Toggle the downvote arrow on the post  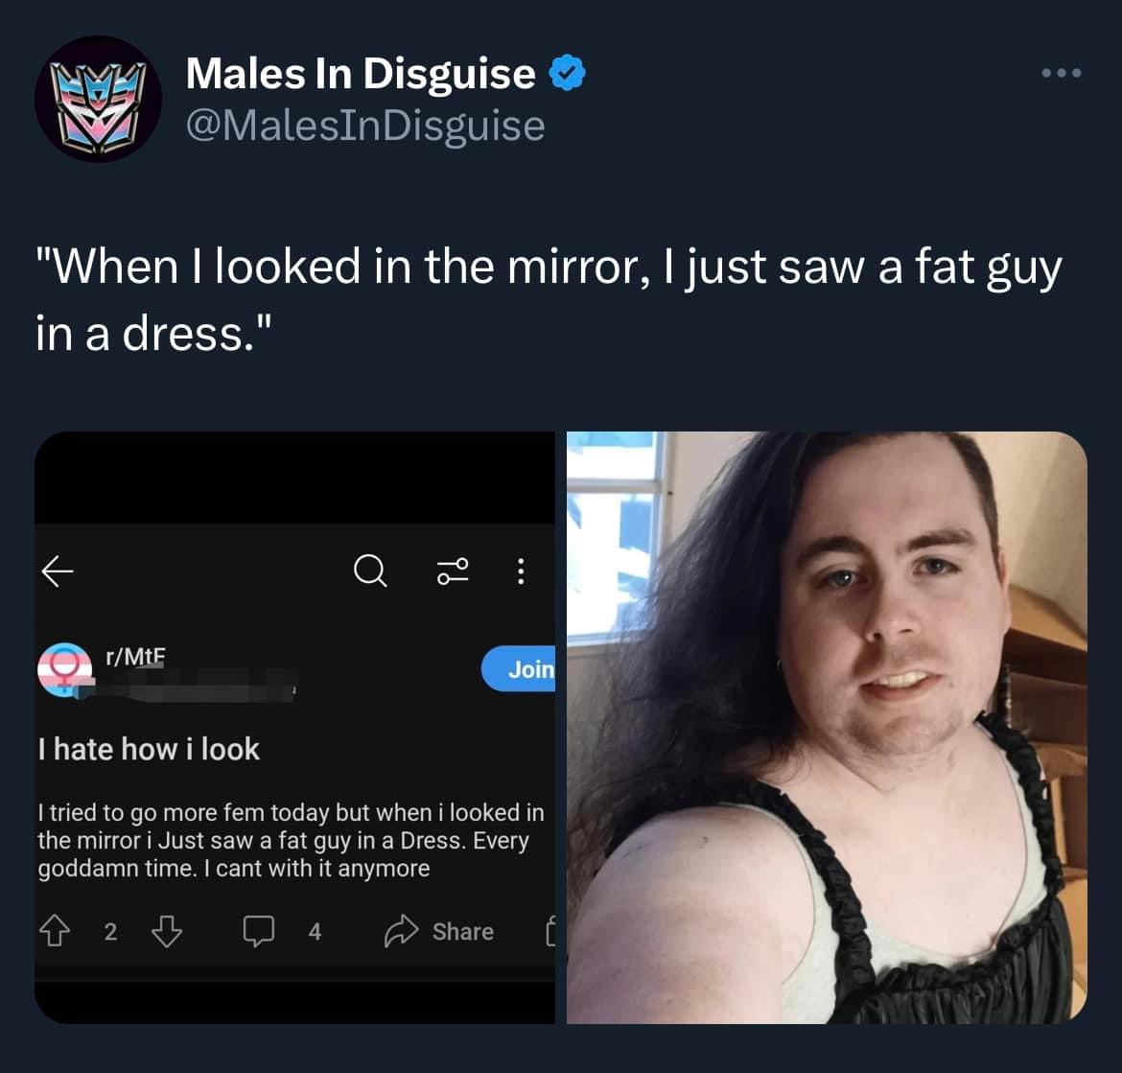point(168,931)
